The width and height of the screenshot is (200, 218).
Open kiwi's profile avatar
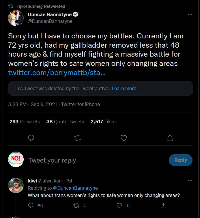point(16,185)
